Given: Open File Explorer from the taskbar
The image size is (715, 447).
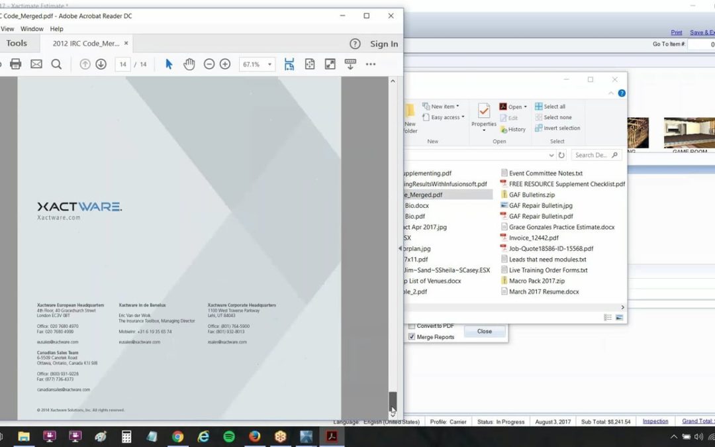Looking at the screenshot, I should pyautogui.click(x=24, y=436).
